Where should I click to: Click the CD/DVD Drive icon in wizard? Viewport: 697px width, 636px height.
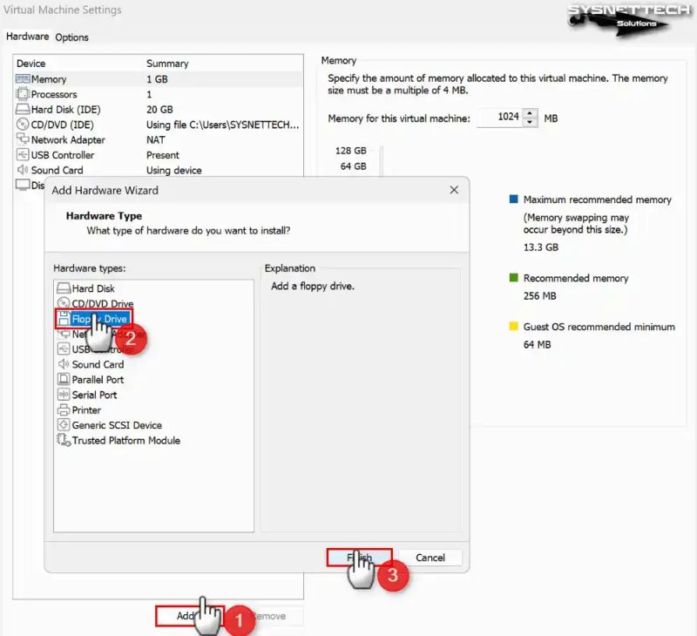(64, 303)
